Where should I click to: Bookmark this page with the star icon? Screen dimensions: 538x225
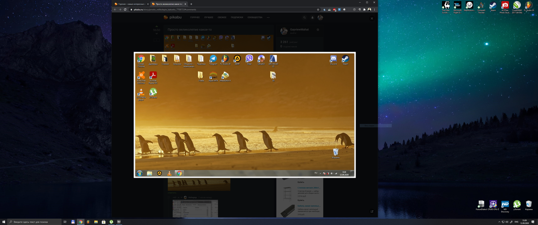tap(318, 10)
